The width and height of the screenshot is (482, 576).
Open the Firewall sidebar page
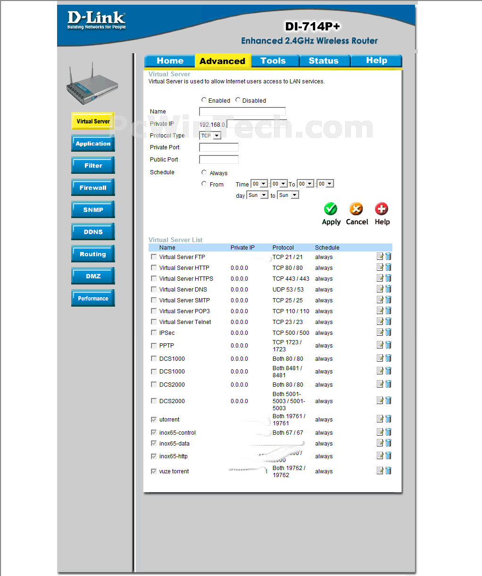[x=93, y=187]
